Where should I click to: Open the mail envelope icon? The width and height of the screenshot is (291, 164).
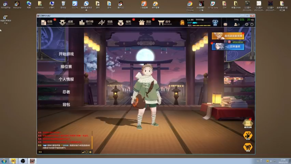225,24
